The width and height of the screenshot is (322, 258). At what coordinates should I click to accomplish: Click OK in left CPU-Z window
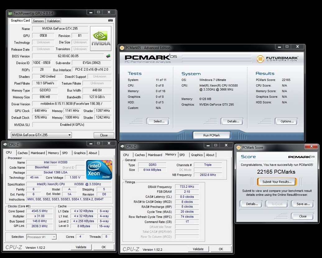(x=104, y=247)
